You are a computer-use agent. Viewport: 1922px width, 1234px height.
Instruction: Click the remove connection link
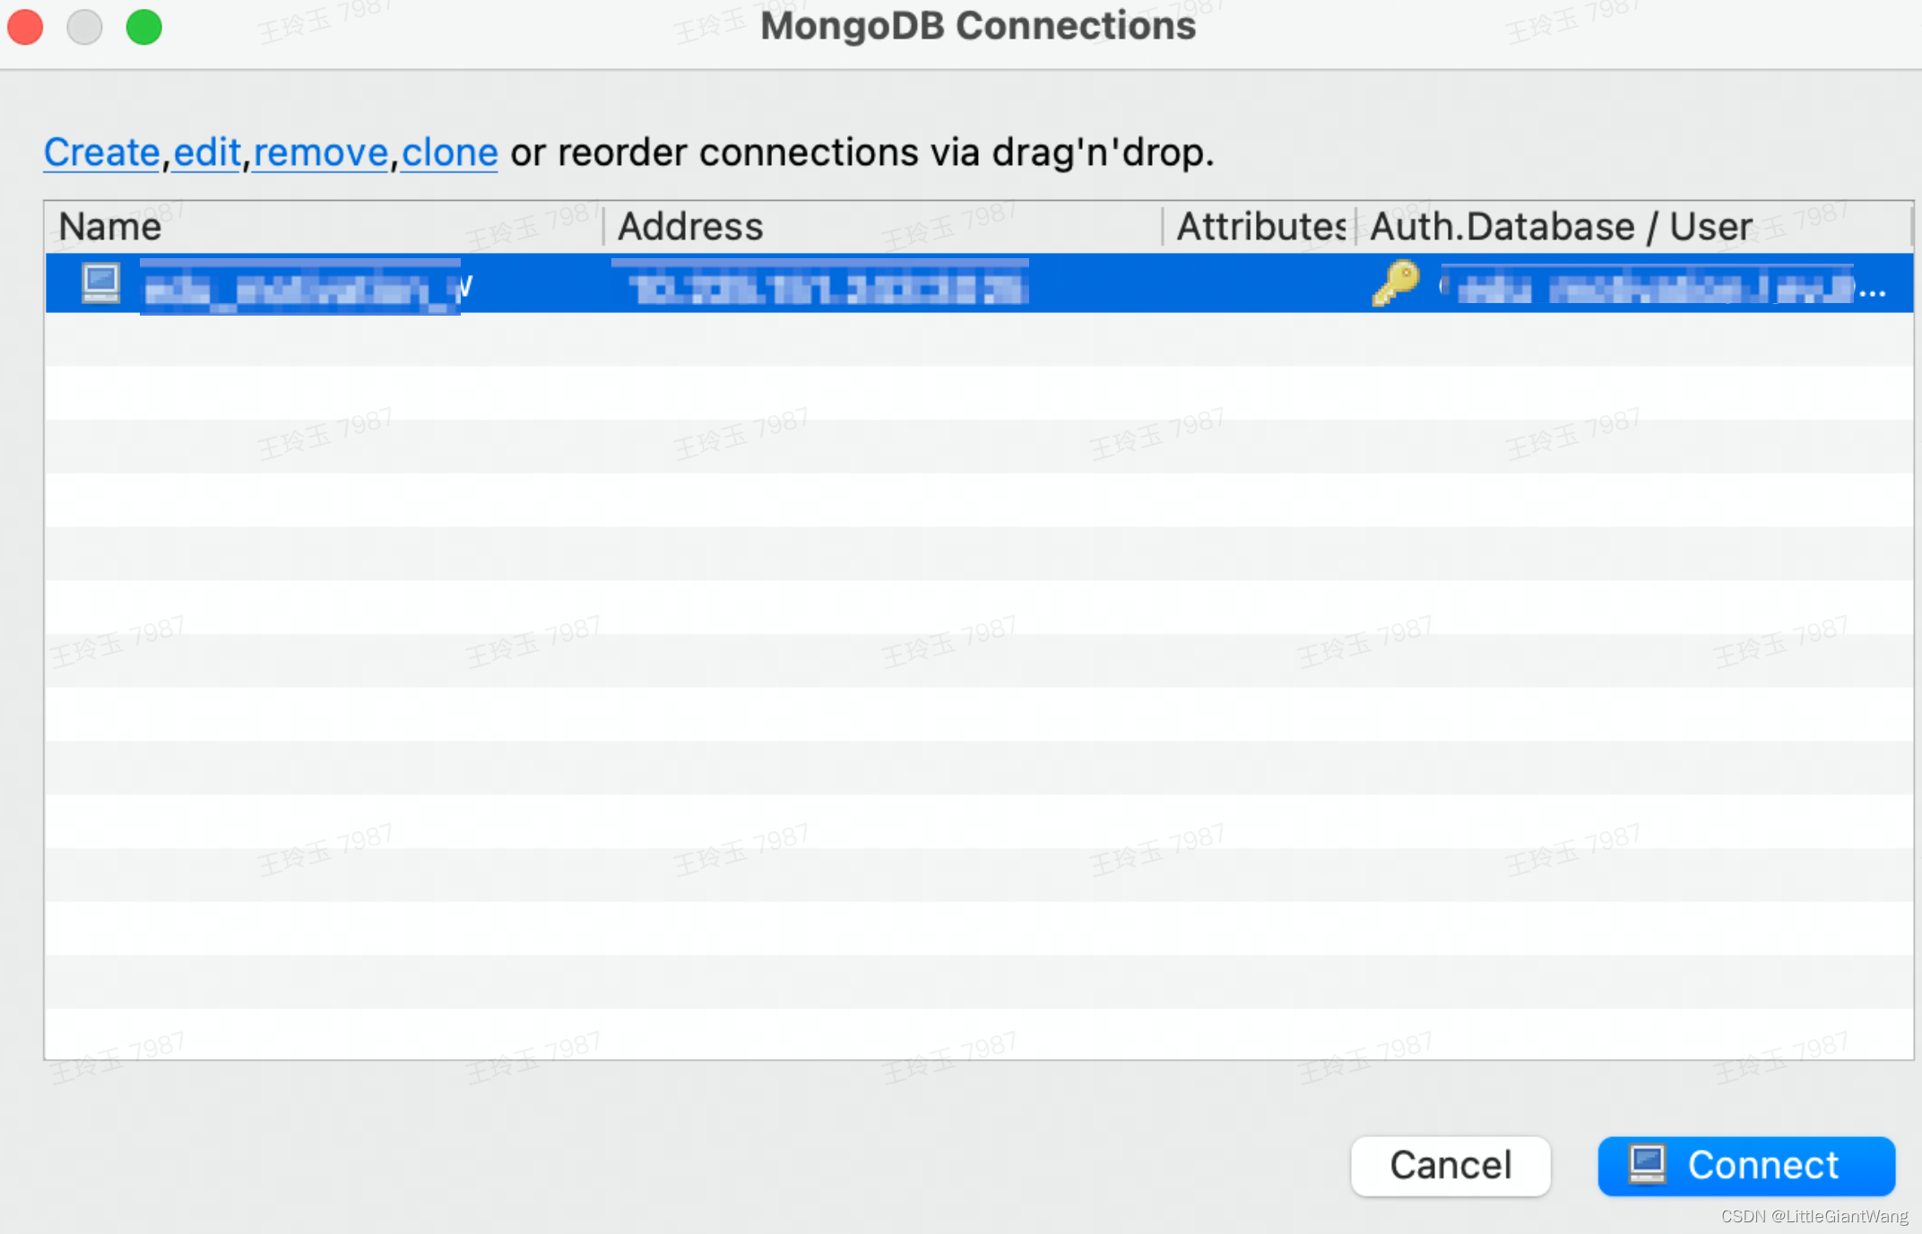click(319, 152)
